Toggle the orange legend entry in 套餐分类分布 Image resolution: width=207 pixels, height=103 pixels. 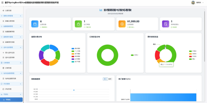(76, 54)
